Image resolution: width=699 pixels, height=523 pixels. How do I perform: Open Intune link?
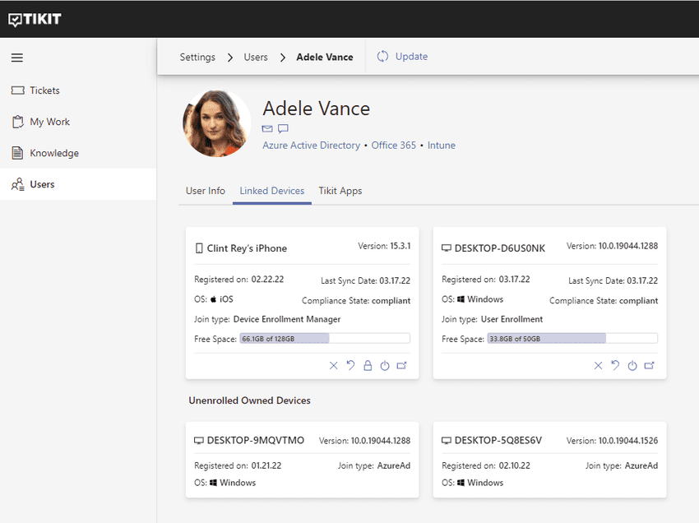coord(442,146)
